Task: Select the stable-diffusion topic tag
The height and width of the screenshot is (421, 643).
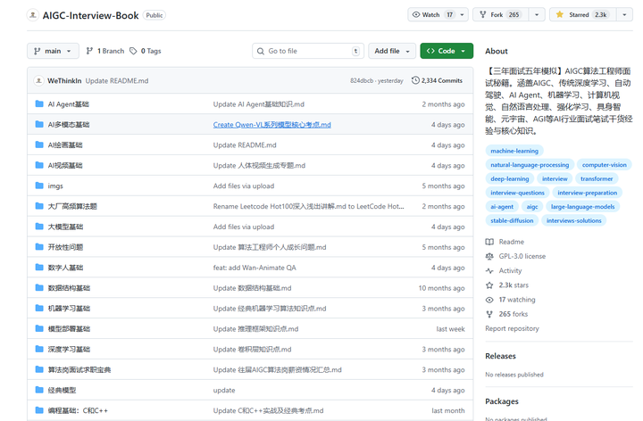Action: click(512, 220)
